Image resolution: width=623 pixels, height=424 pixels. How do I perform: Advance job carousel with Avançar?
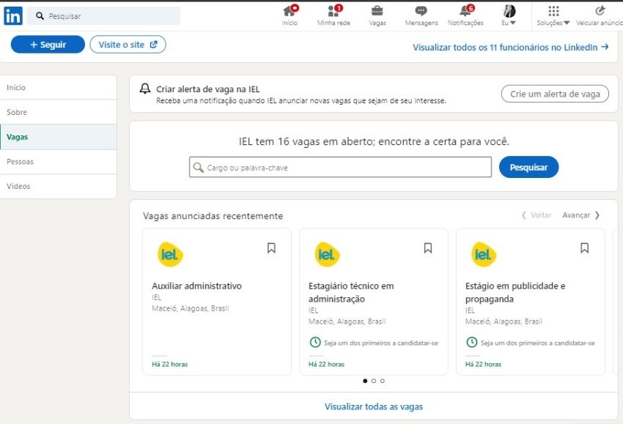[581, 215]
